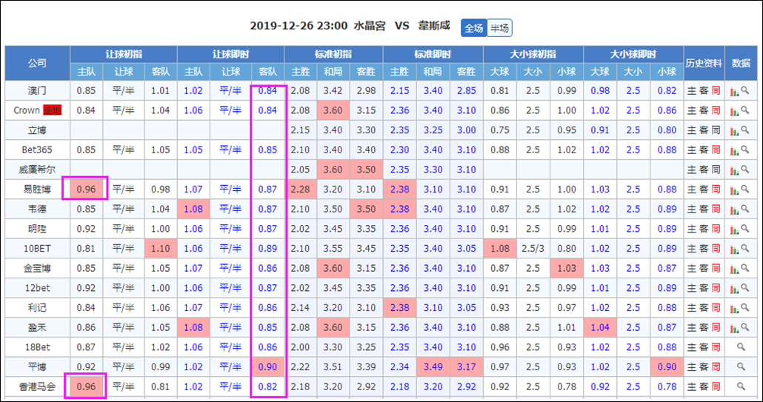Viewport: 763px width, 402px height.
Task: Click the magnifier icon in 易胜博 row
Action: pyautogui.click(x=744, y=189)
